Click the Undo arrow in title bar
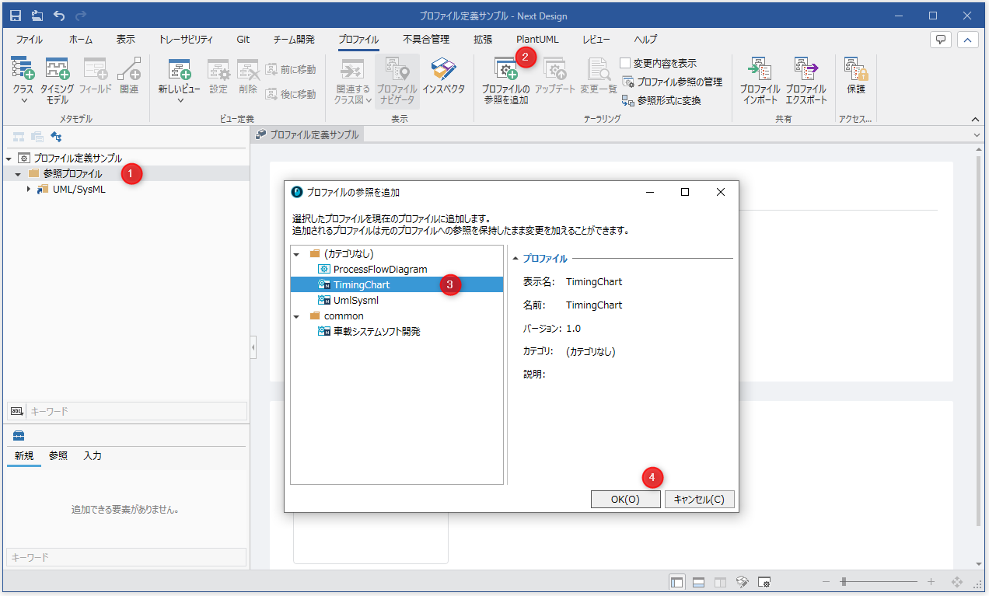The image size is (989, 596). click(x=60, y=16)
